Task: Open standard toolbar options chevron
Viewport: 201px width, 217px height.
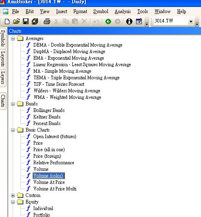Action: pos(147,25)
